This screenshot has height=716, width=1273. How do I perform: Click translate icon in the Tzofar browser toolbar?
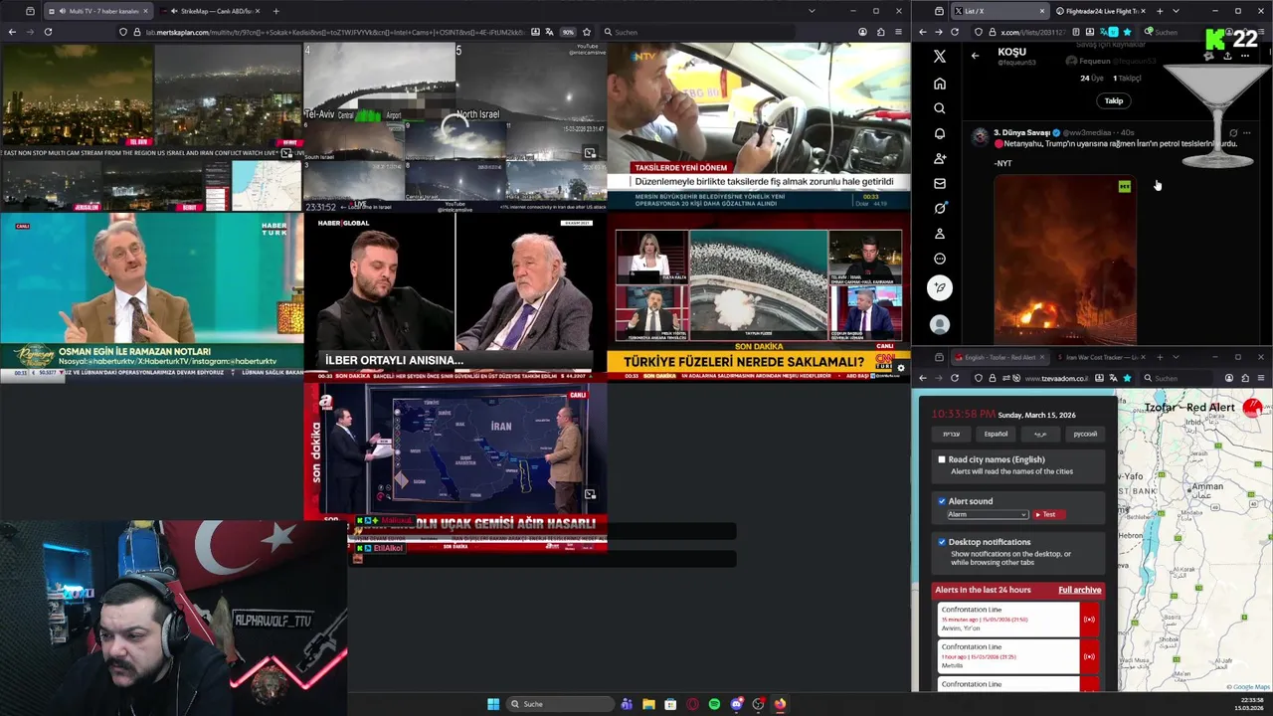click(x=1113, y=378)
